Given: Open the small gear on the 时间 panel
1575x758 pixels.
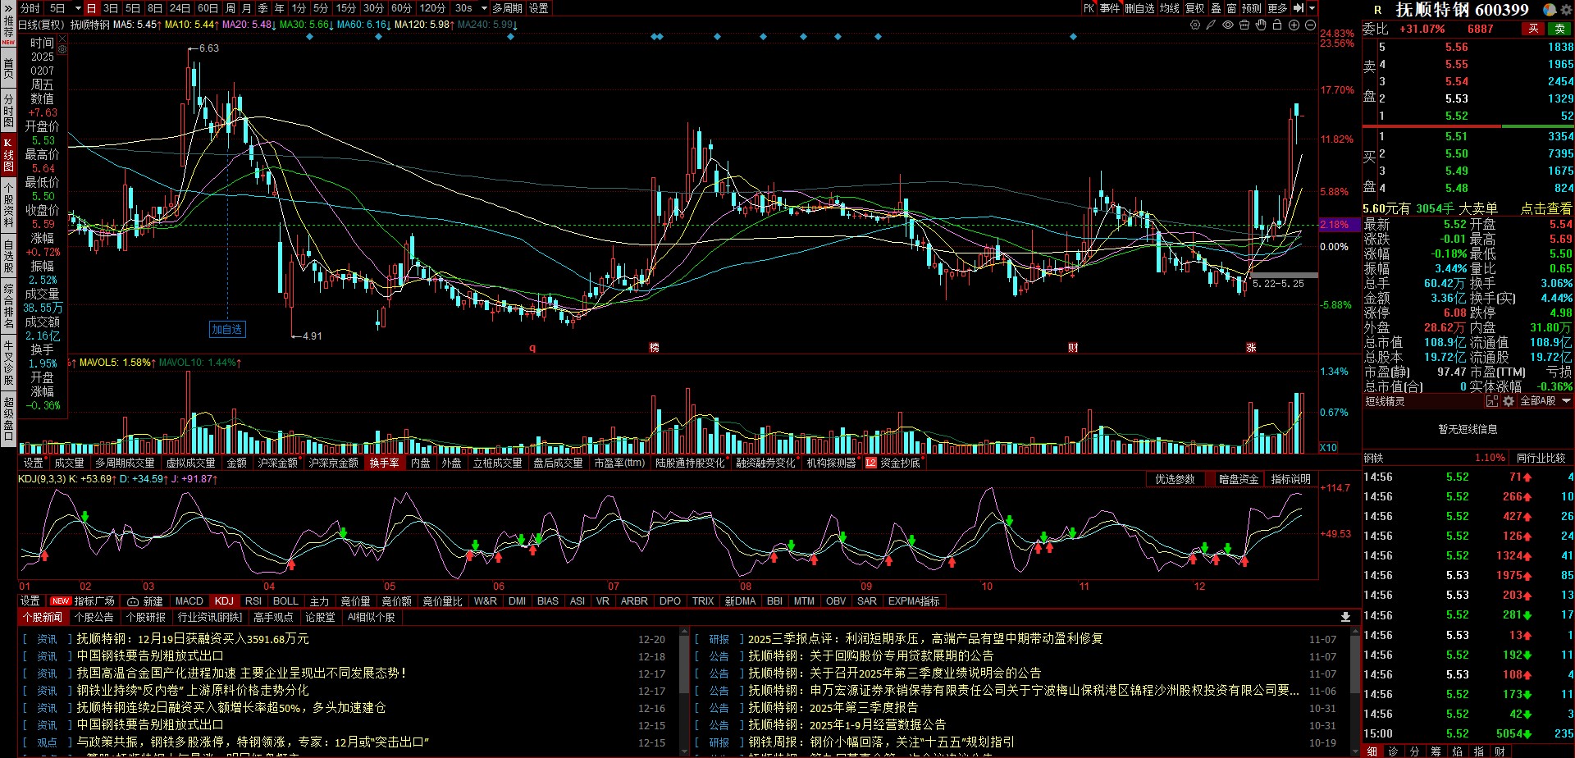Looking at the screenshot, I should [x=62, y=49].
